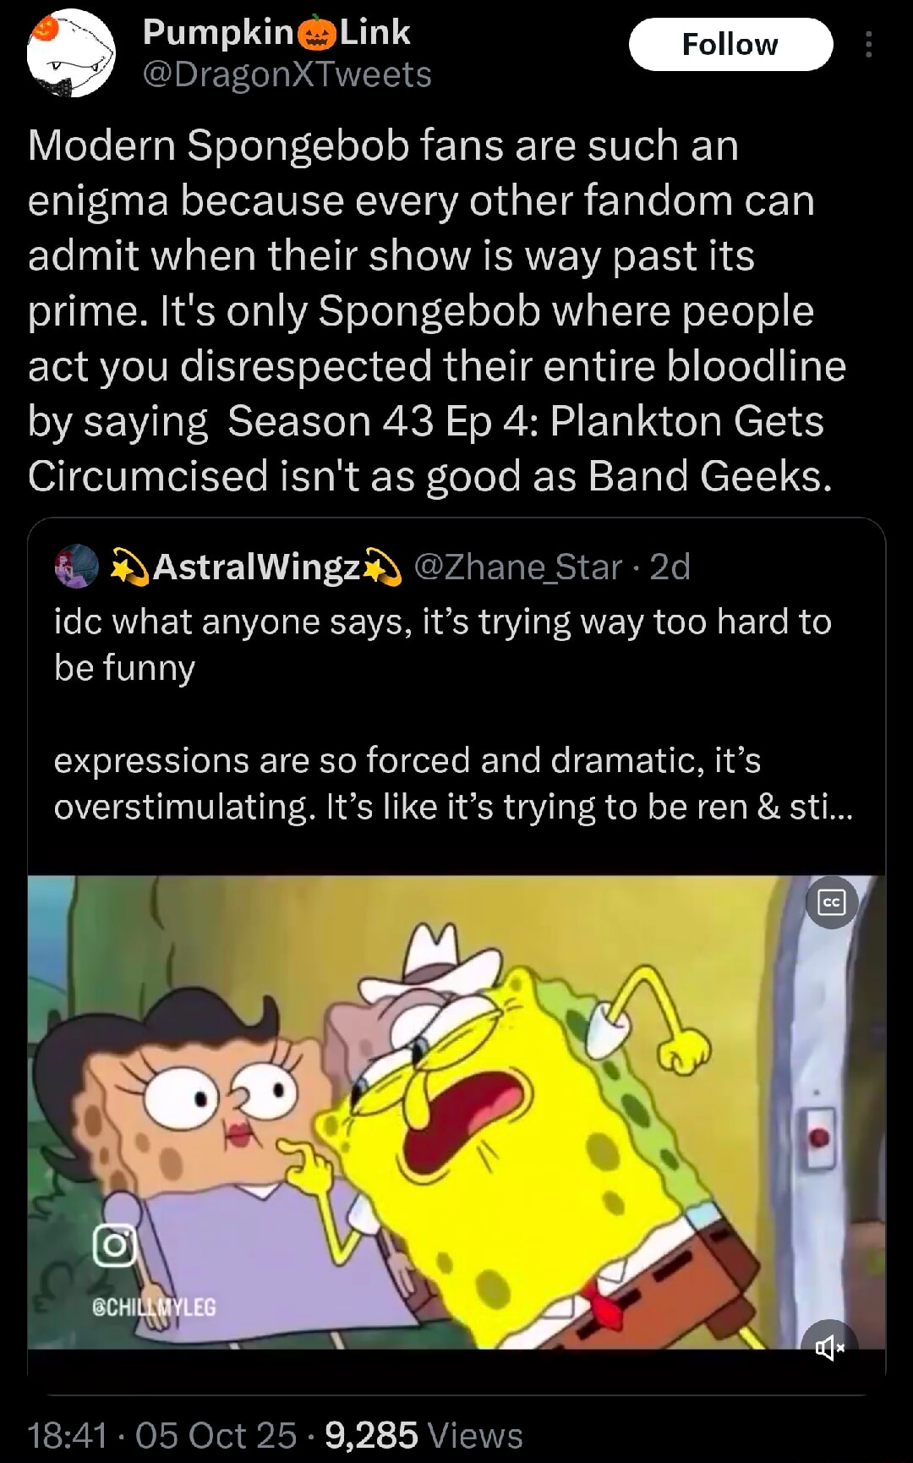913x1463 pixels.
Task: Open AstralWingz's small profile avatar
Action: 76,567
